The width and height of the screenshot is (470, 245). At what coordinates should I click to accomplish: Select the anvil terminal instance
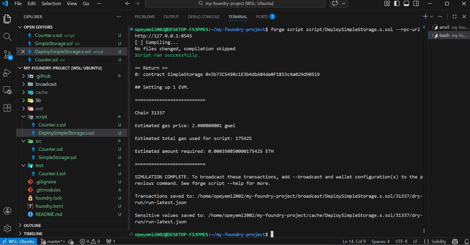click(449, 27)
